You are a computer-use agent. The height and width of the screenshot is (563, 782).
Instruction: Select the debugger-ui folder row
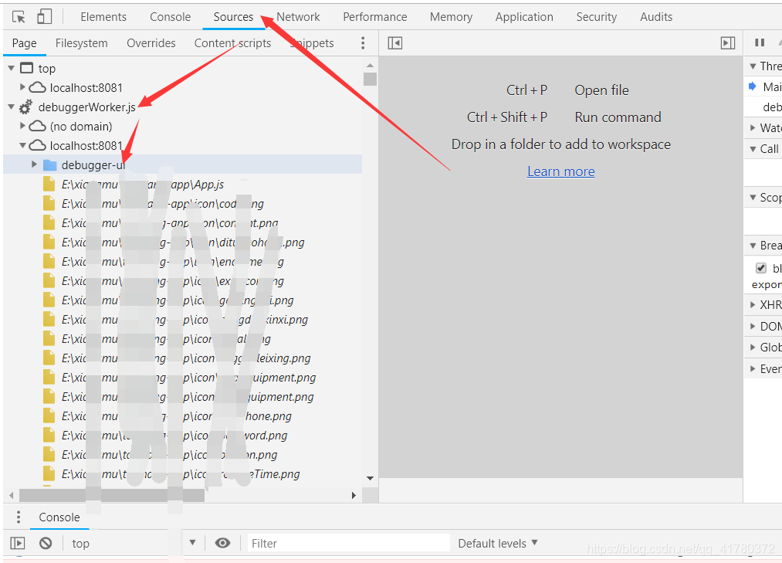click(x=182, y=164)
